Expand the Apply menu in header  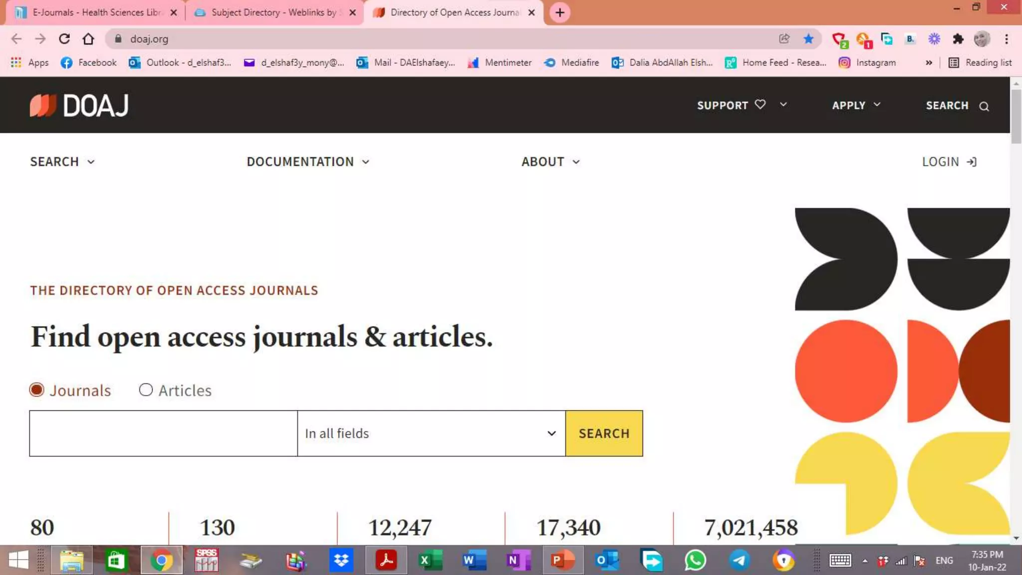point(856,105)
